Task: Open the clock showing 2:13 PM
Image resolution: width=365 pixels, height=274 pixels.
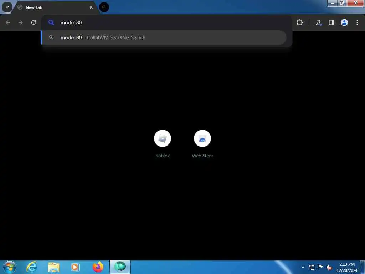Action: click(347, 267)
